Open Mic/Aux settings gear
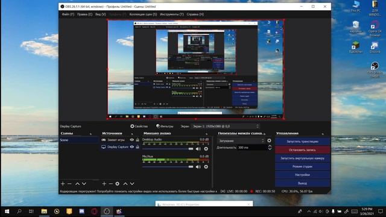The height and width of the screenshot is (217, 386). tap(206, 166)
